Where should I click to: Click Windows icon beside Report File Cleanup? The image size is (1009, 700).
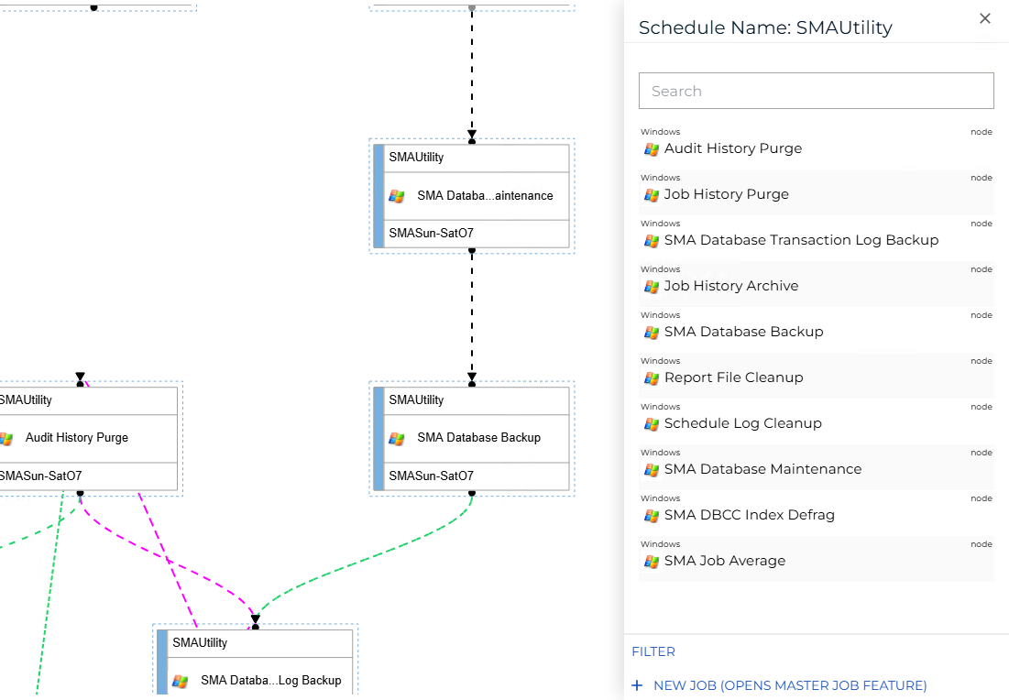pos(652,378)
